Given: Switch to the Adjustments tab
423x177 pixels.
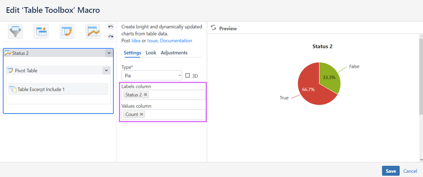Looking at the screenshot, I should click(x=174, y=53).
